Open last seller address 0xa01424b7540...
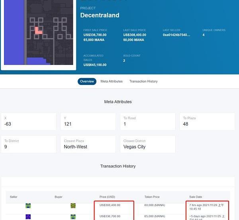The height and width of the screenshot is (220, 239). [x=176, y=35]
